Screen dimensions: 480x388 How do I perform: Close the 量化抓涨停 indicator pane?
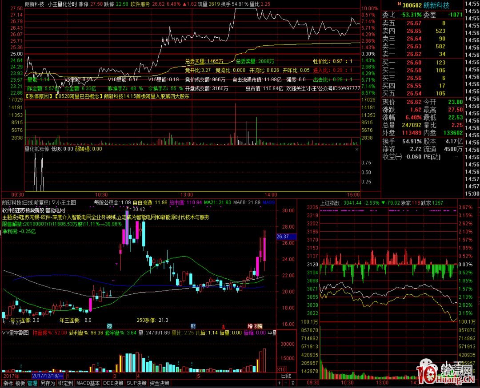click(356, 149)
